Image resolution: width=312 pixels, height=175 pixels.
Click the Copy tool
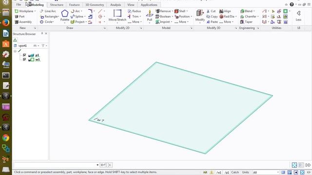pos(212,17)
